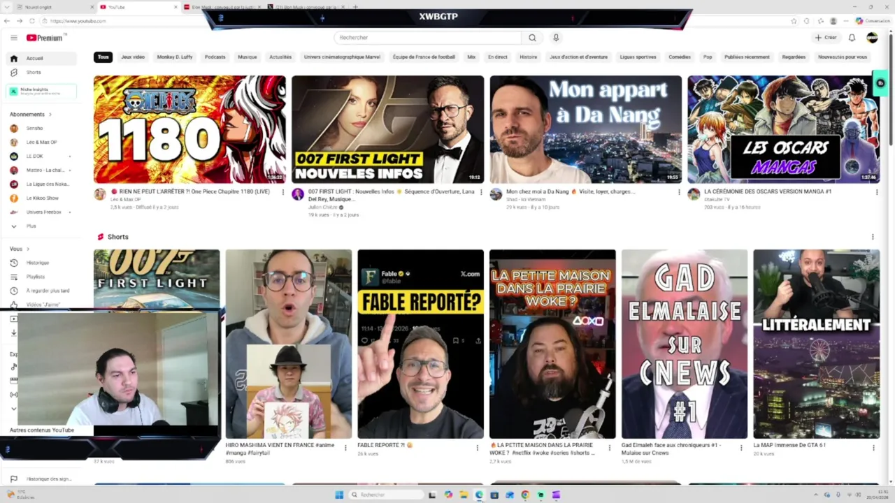The width and height of the screenshot is (895, 503).
Task: Open Historique in the sidebar
Action: point(42,263)
